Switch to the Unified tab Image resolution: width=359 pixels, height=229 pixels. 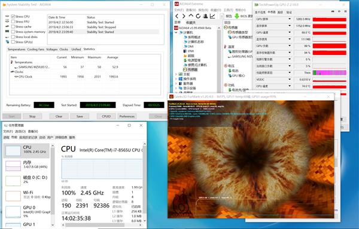[76, 49]
